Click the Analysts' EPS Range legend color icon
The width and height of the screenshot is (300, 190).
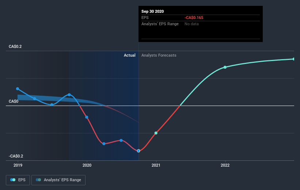click(38, 180)
